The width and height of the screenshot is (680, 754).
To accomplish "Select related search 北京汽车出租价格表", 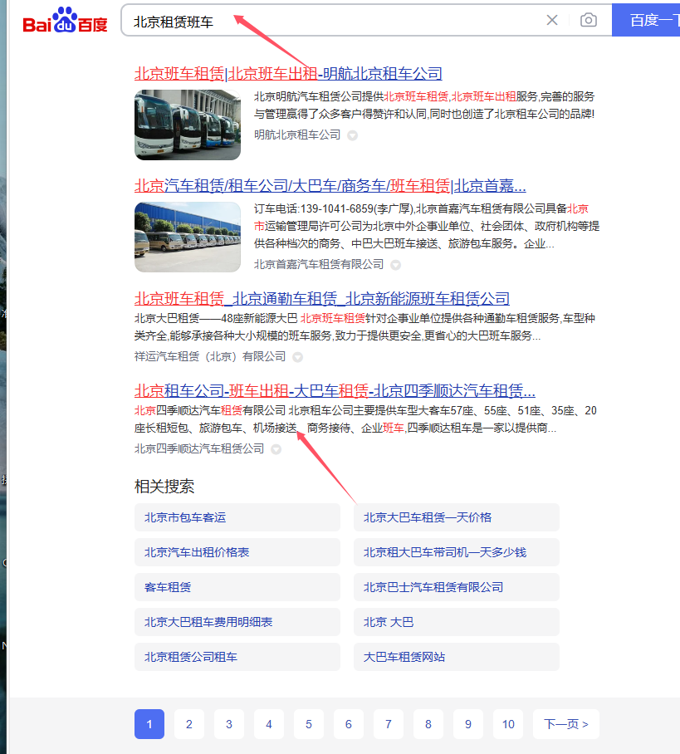I will click(237, 552).
